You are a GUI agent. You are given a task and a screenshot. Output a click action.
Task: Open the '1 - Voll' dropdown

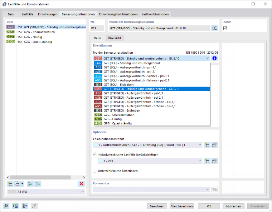pyautogui.click(x=200, y=161)
